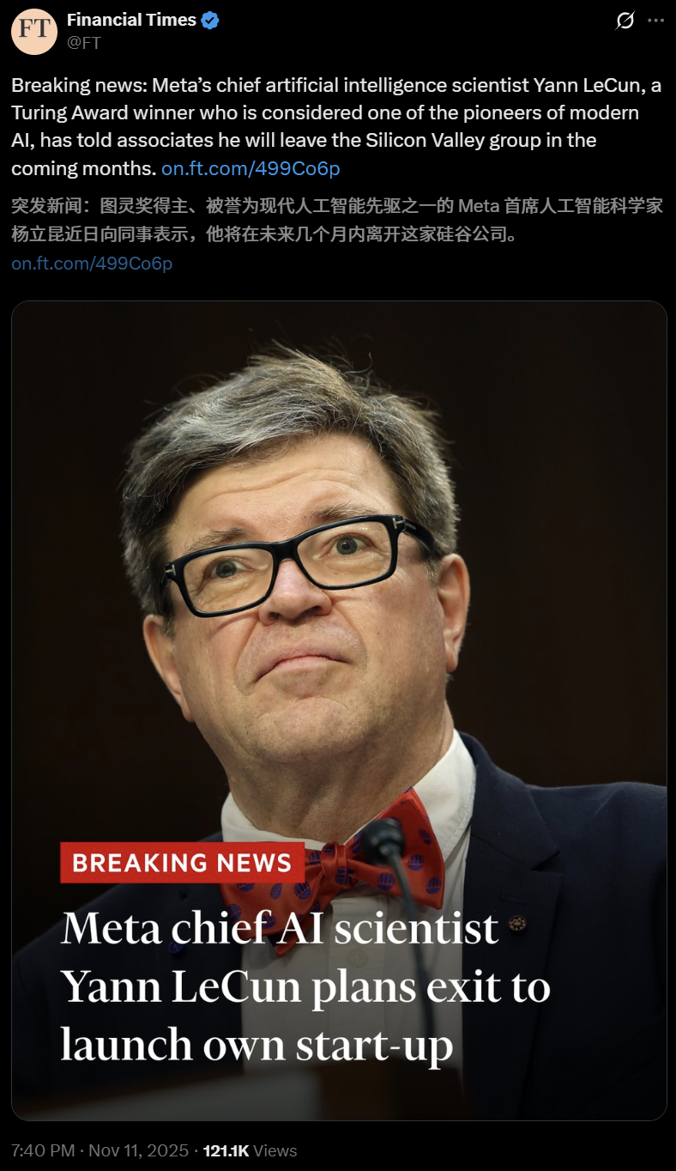The width and height of the screenshot is (676, 1171).
Task: Open the Grok slashed-circle icon
Action: (625, 21)
